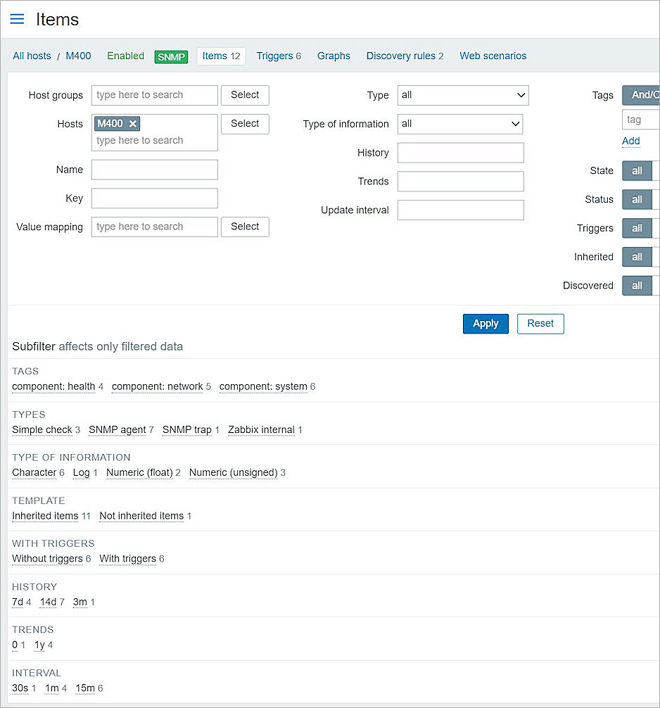Click Select next to Host groups
Screen dimensions: 660x708
(244, 95)
